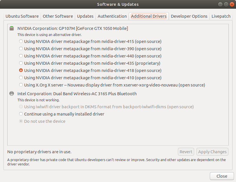Viewport: 236px width, 182px height.
Task: Click the Intel Dual Band Wireless-AC 3165 heading
Action: pyautogui.click(x=77, y=94)
